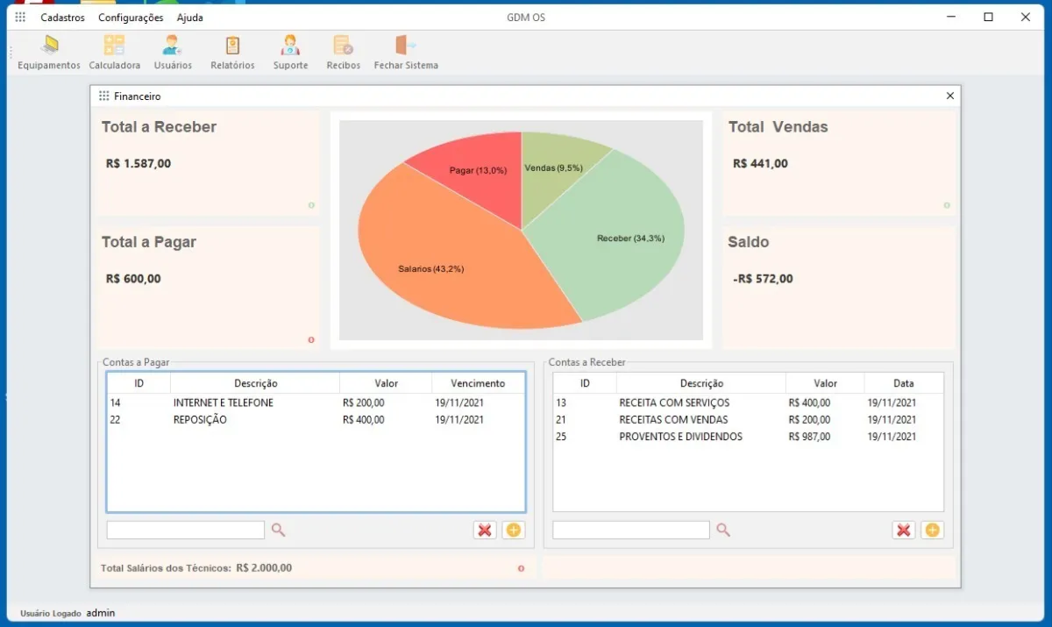
Task: Sort by the Vencimento column header
Action: [478, 383]
